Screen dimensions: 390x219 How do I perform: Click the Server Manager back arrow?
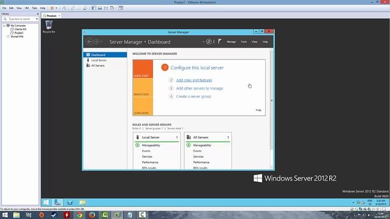click(90, 42)
